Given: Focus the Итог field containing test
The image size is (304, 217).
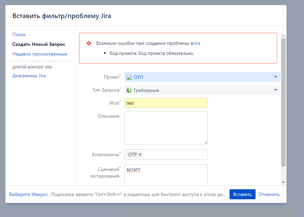Looking at the screenshot, I should [166, 103].
